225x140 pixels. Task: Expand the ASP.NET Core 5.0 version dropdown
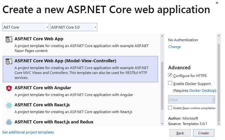coord(73,27)
